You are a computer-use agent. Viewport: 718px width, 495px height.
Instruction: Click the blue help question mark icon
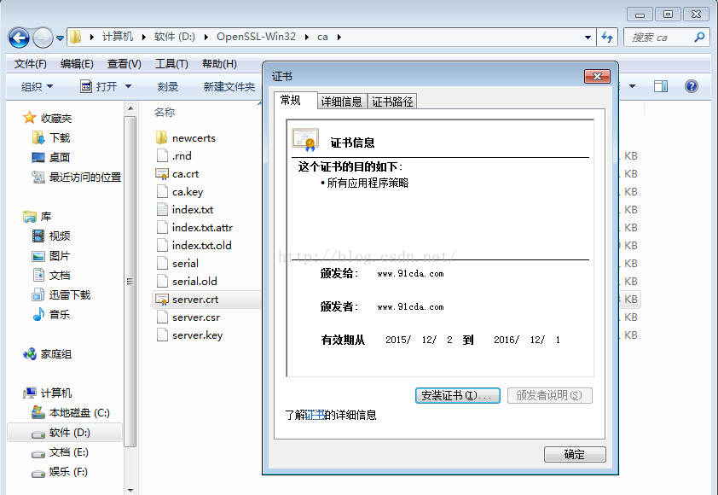click(x=692, y=86)
